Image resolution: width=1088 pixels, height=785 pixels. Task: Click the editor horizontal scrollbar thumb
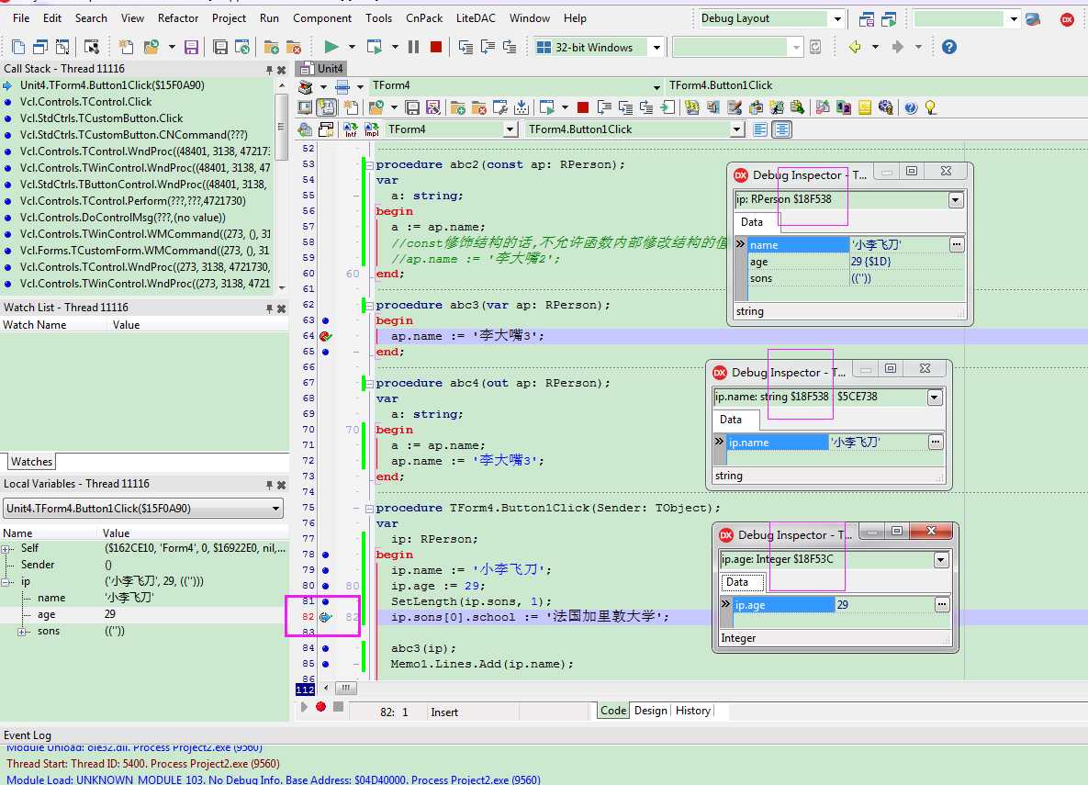345,688
